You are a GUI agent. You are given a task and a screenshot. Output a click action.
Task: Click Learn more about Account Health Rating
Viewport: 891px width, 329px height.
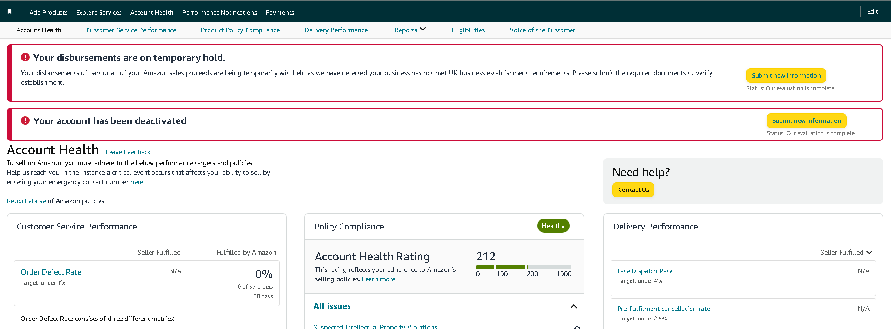tap(379, 279)
